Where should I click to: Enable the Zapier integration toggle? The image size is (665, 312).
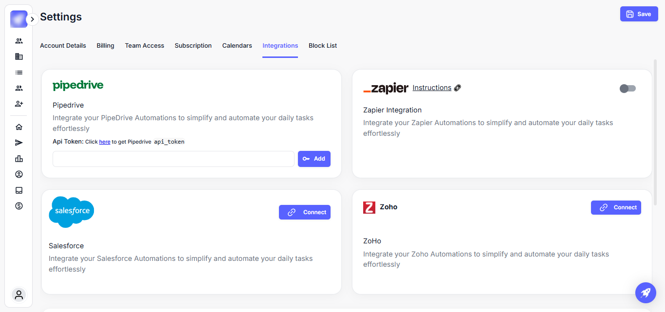coord(628,89)
